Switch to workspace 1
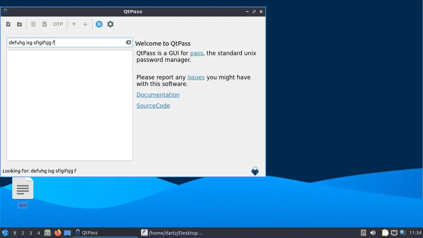The image size is (423, 238). click(x=15, y=233)
